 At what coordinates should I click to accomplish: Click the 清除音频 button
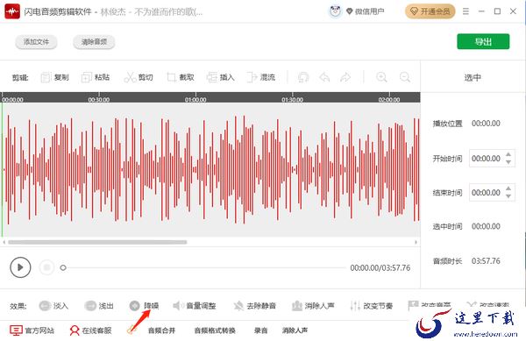tap(94, 42)
